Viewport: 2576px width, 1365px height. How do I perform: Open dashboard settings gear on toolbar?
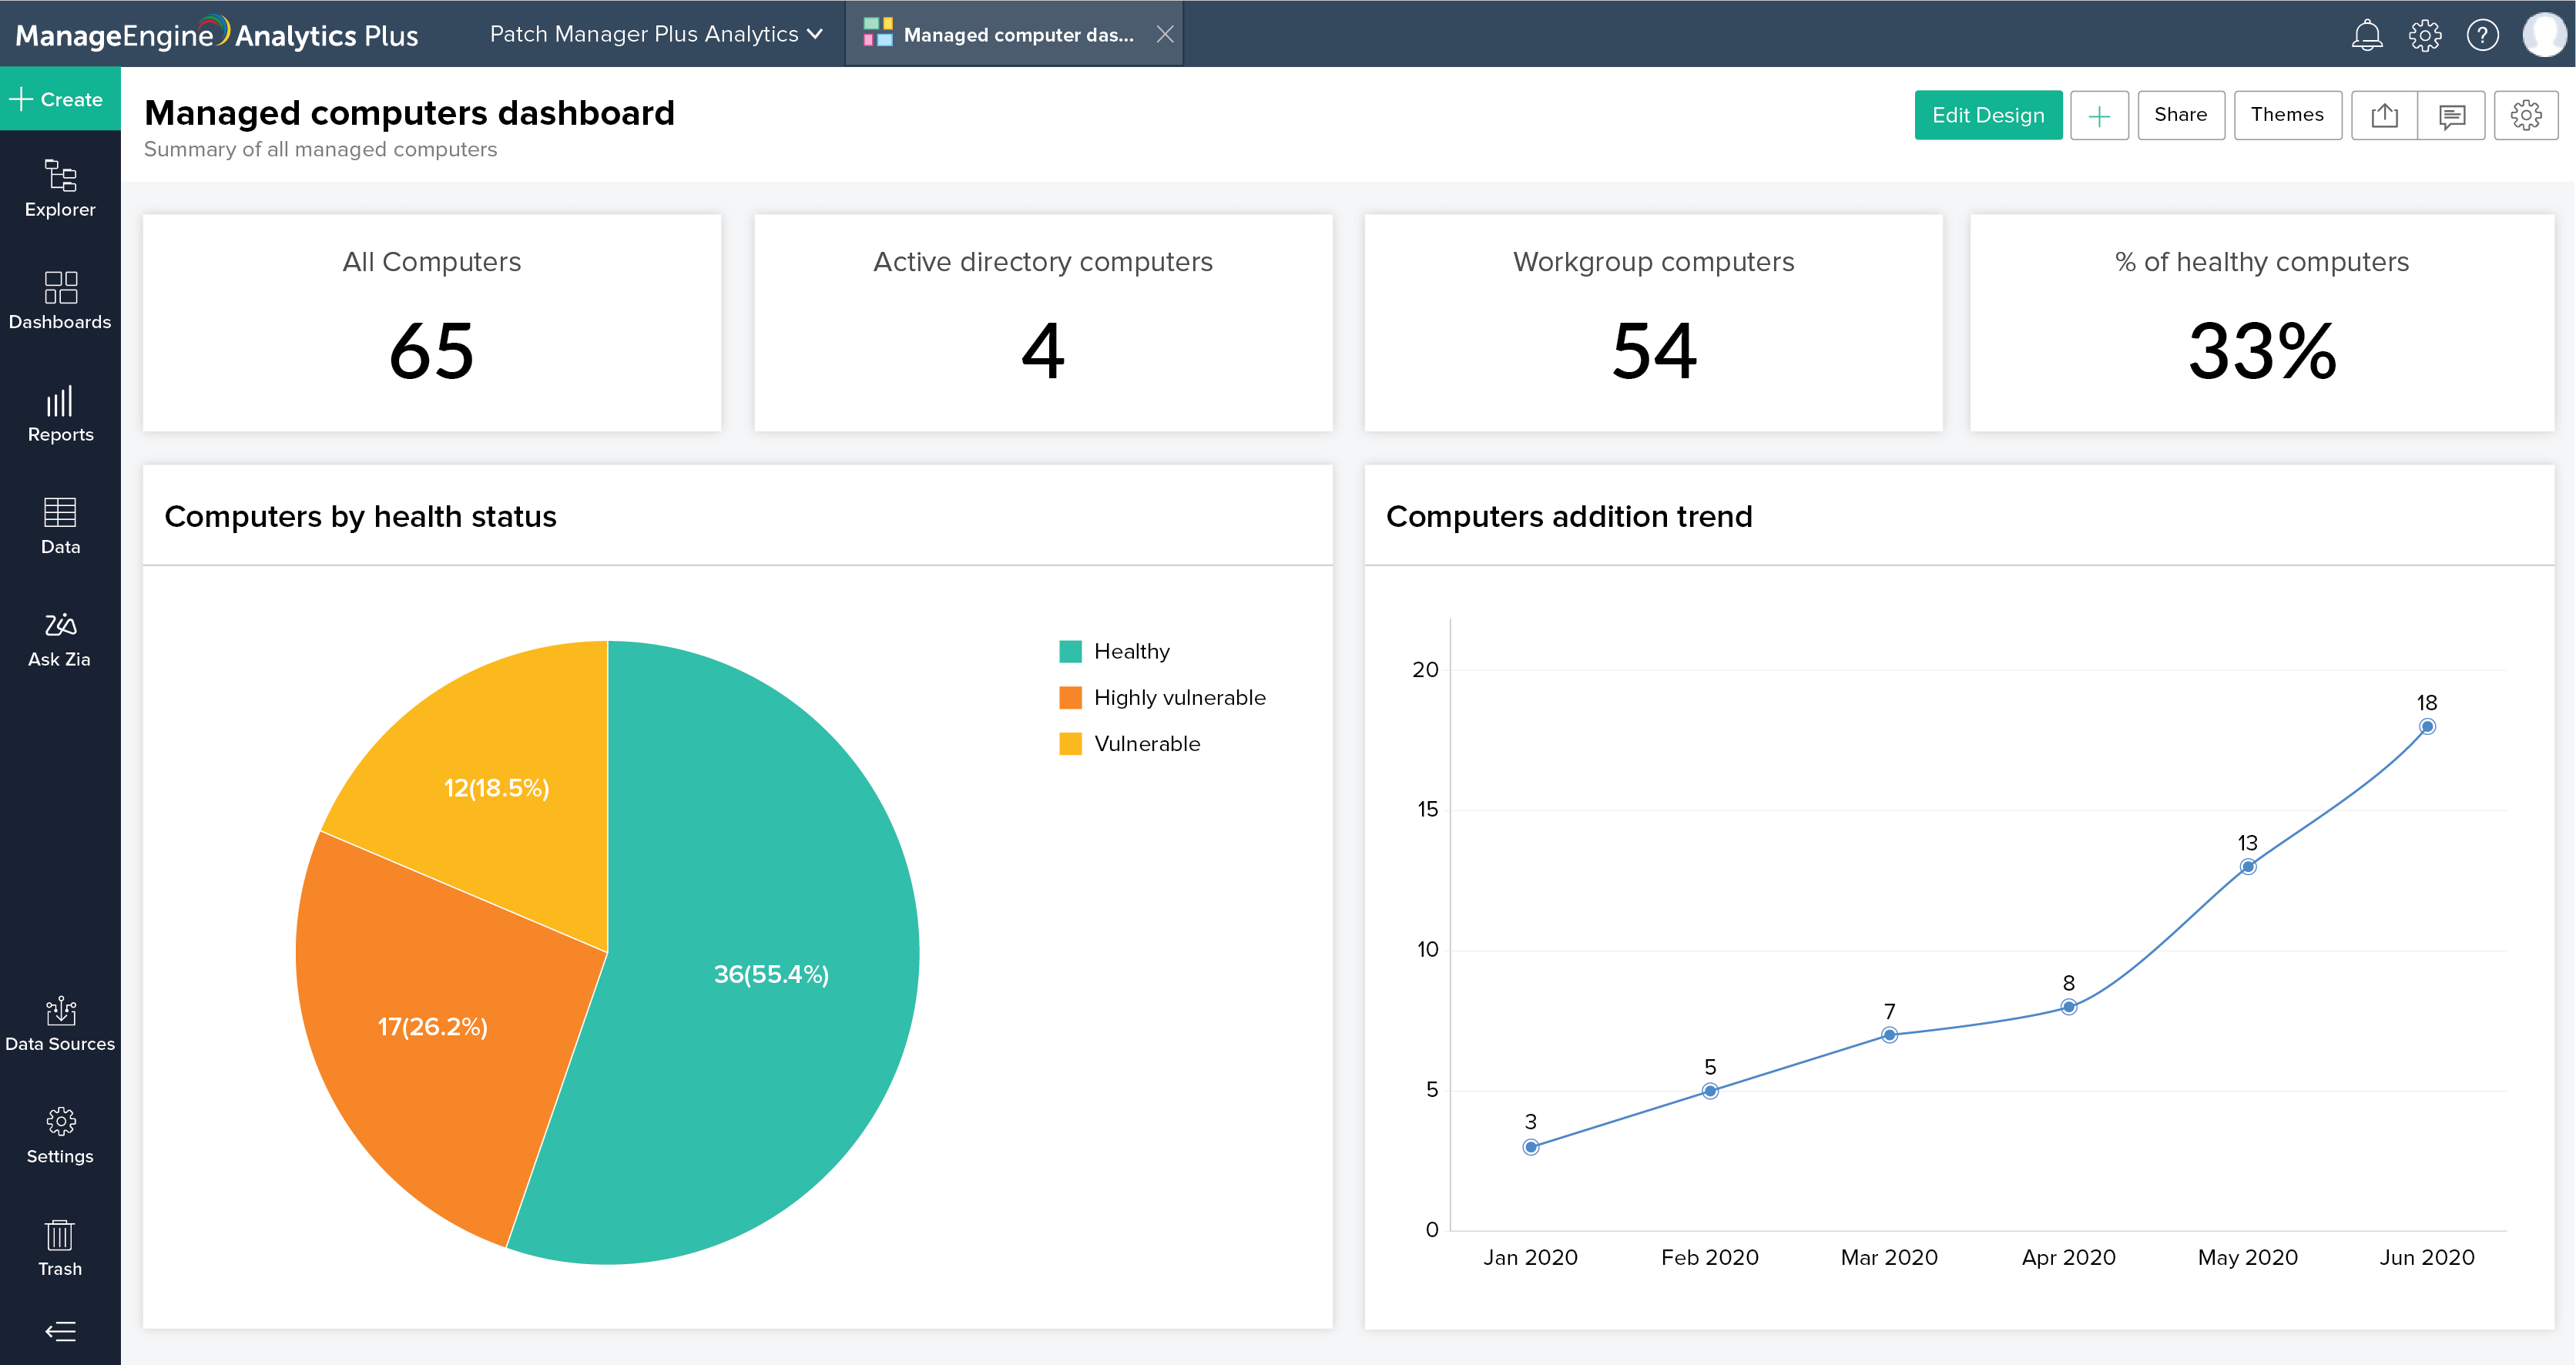[2527, 115]
